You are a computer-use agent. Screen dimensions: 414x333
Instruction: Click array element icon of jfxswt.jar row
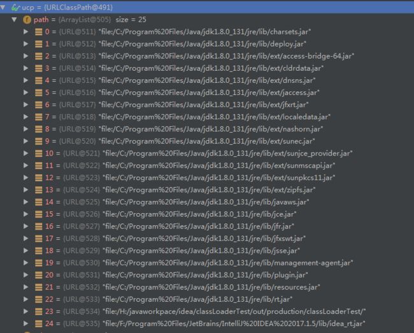point(39,239)
